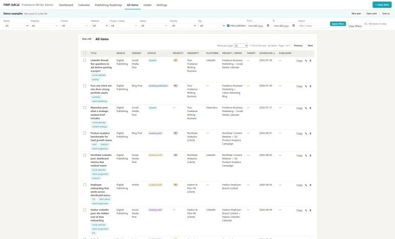Open the To date calendar picker icon

[294, 25]
